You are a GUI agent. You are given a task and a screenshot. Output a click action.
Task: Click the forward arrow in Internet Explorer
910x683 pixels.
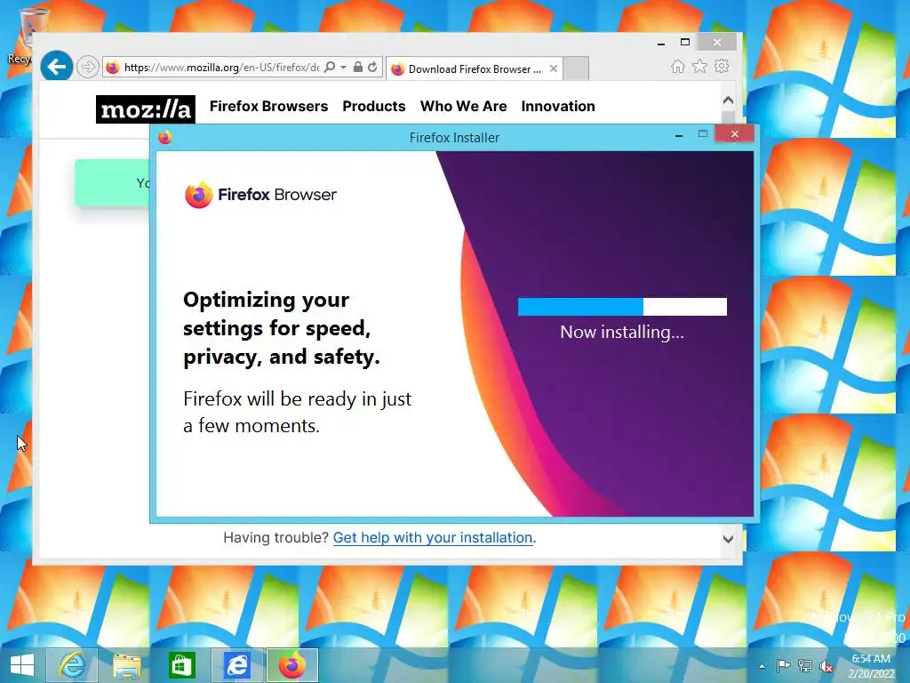pyautogui.click(x=87, y=68)
